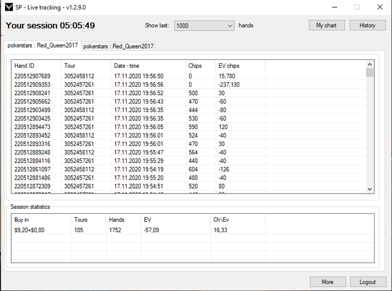Click the SP app logo icon in title bar
Image resolution: width=392 pixels, height=291 pixels.
9,7
